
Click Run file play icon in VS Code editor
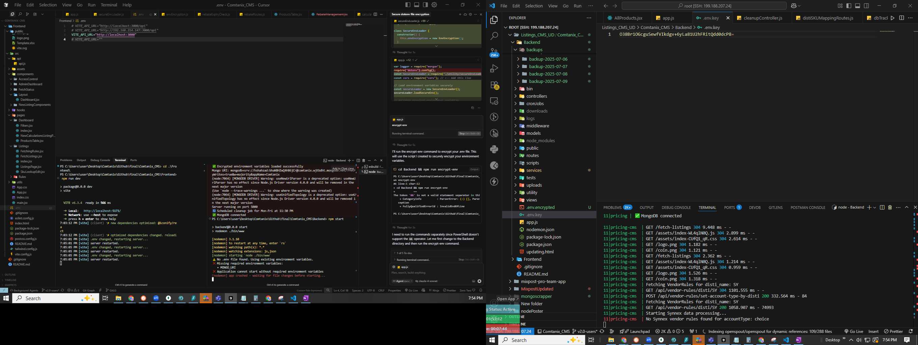892,18
